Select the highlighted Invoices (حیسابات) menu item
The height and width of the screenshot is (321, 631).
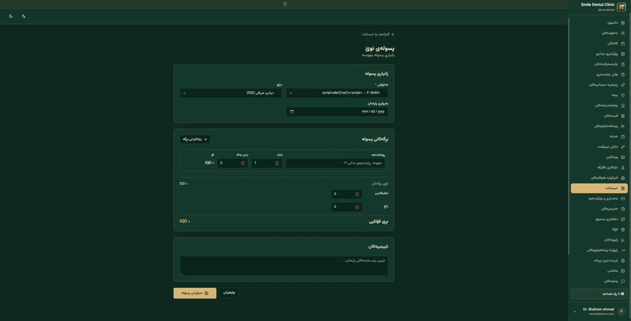[x=599, y=188]
